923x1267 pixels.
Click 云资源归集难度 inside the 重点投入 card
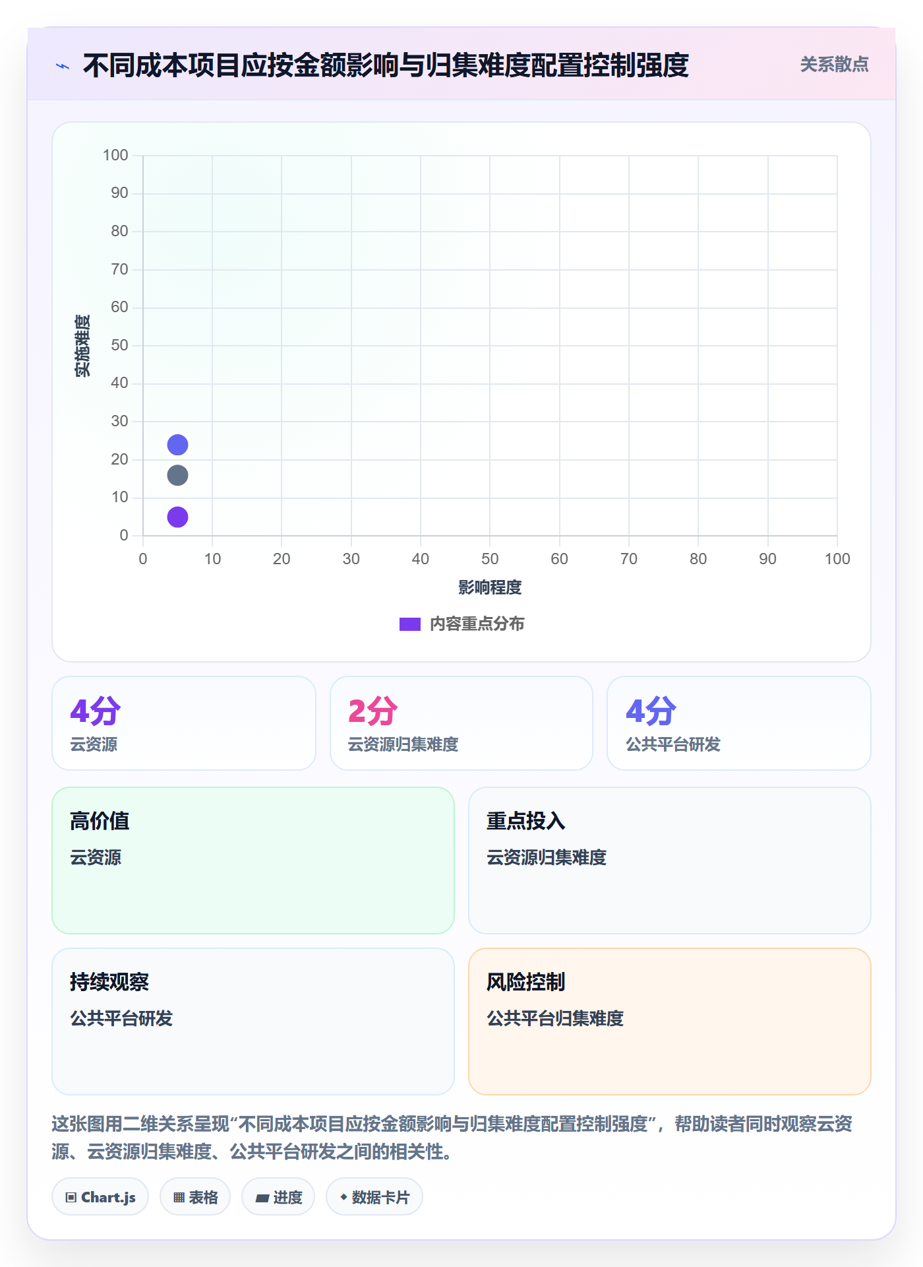(x=547, y=857)
